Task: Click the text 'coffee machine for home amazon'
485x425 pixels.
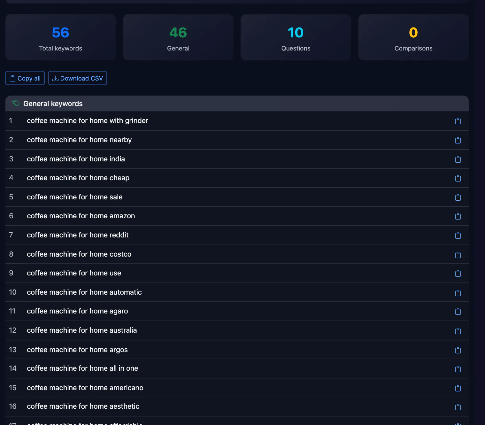Action: [81, 216]
